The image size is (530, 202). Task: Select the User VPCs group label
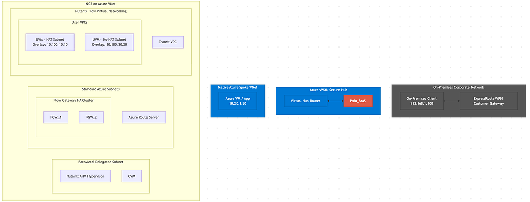click(x=80, y=23)
